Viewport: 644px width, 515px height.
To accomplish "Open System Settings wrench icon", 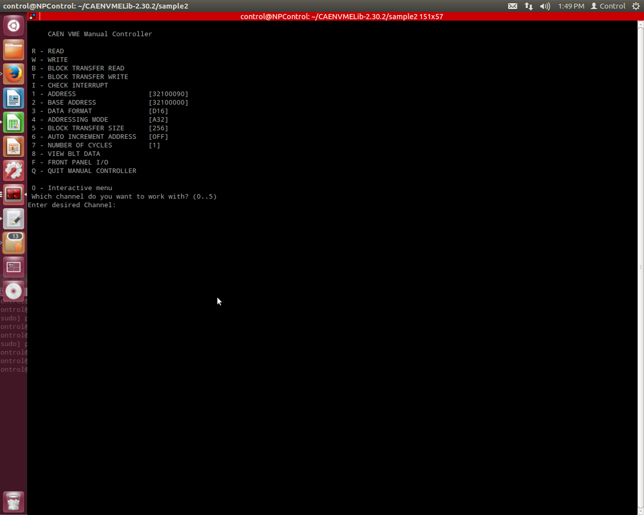I will (14, 170).
